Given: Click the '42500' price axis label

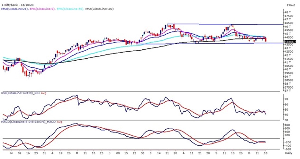Looking at the screenshot, I should click(x=289, y=52).
